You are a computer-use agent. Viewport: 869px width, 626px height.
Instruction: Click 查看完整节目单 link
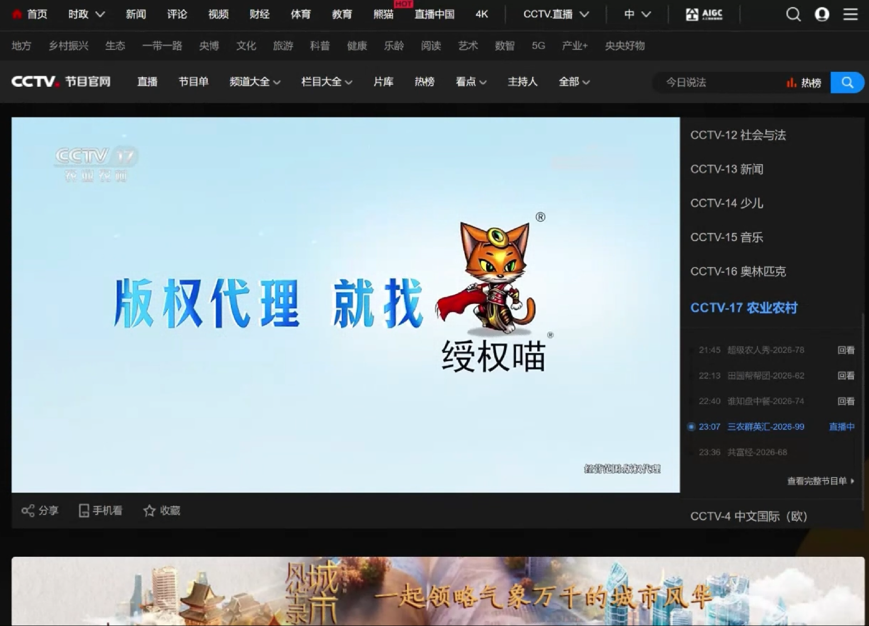(817, 481)
